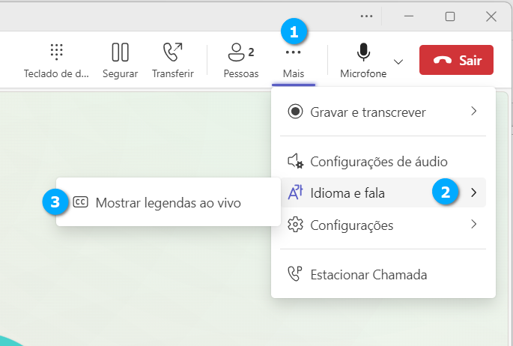Select Idioma e fala menu item
This screenshot has width=513, height=346.
347,193
